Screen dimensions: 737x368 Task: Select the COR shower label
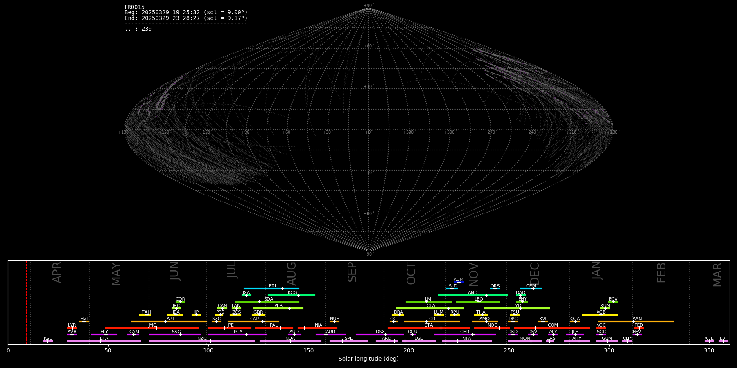(x=180, y=299)
